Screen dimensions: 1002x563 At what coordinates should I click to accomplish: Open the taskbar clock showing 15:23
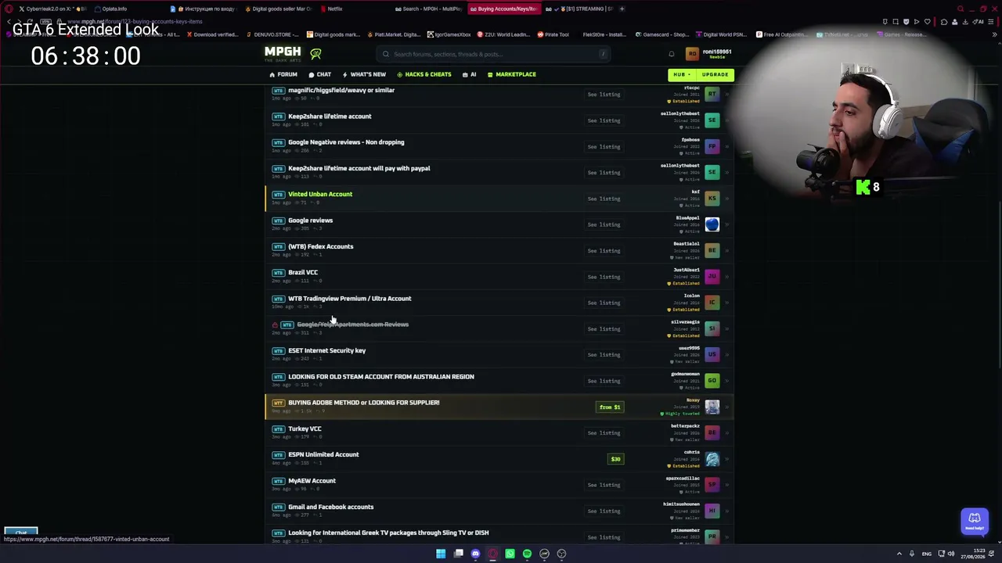click(x=973, y=554)
